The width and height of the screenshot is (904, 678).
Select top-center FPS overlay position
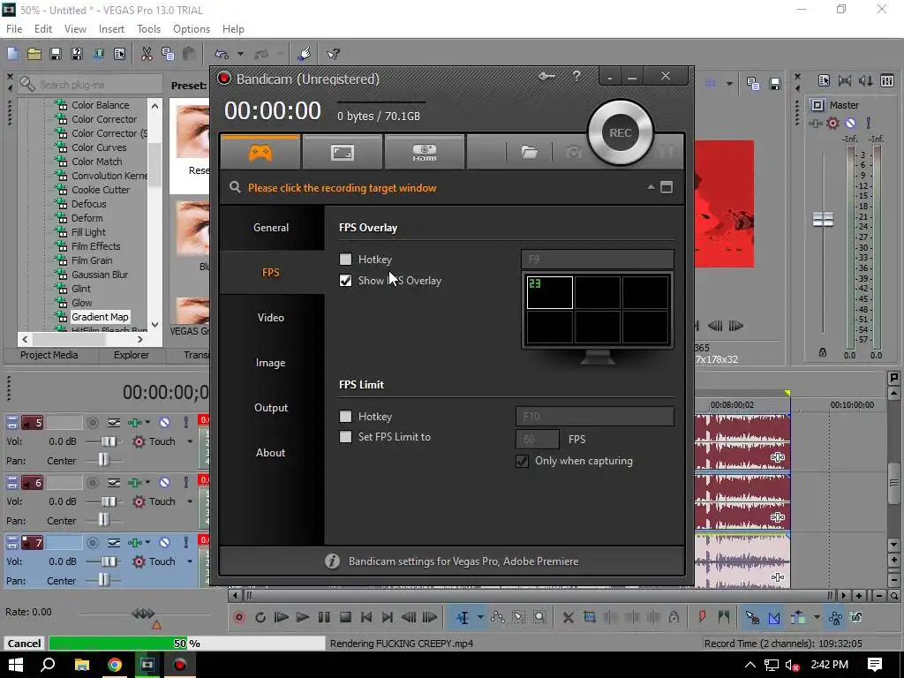tap(598, 292)
